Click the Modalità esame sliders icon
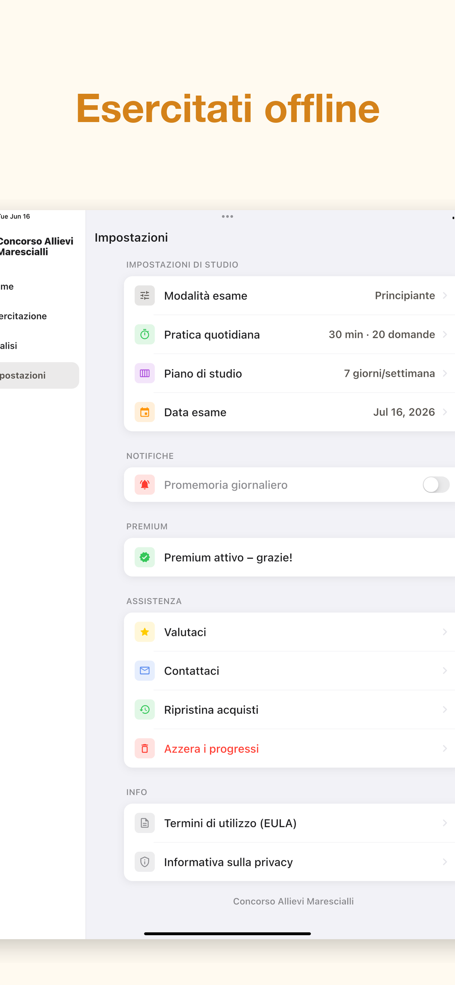This screenshot has width=455, height=985. point(145,296)
